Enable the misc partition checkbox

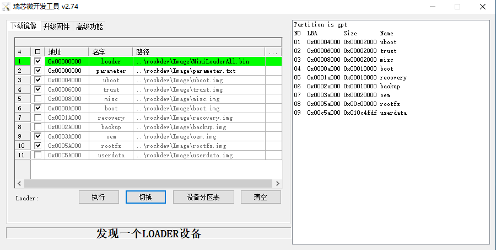[x=37, y=99]
